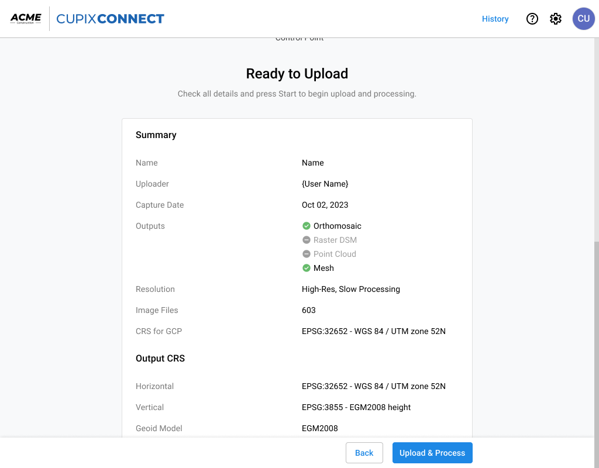Click the High-Res, Slow Processing value
The image size is (599, 468).
click(351, 289)
